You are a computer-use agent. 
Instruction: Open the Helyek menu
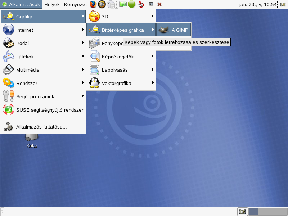point(52,4)
